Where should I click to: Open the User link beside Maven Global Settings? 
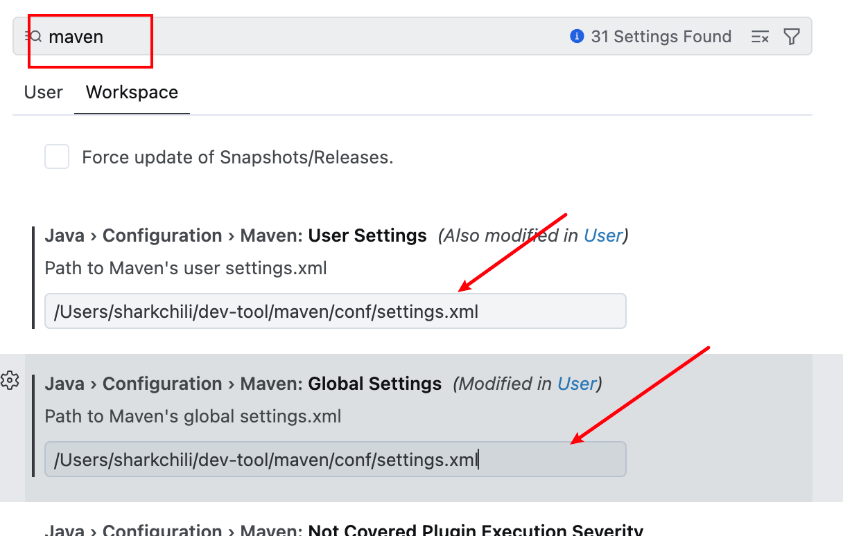click(x=577, y=384)
